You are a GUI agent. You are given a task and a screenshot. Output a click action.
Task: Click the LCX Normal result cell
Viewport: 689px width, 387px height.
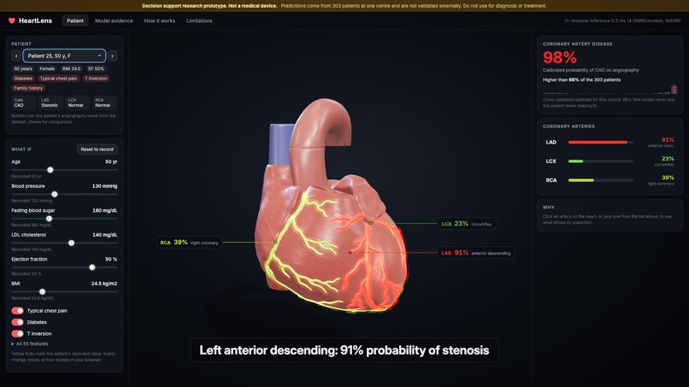click(77, 103)
